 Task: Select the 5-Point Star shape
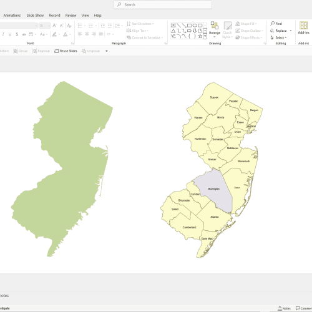tap(200, 36)
